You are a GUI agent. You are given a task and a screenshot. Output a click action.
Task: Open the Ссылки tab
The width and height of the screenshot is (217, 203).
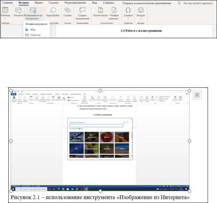coord(53,3)
